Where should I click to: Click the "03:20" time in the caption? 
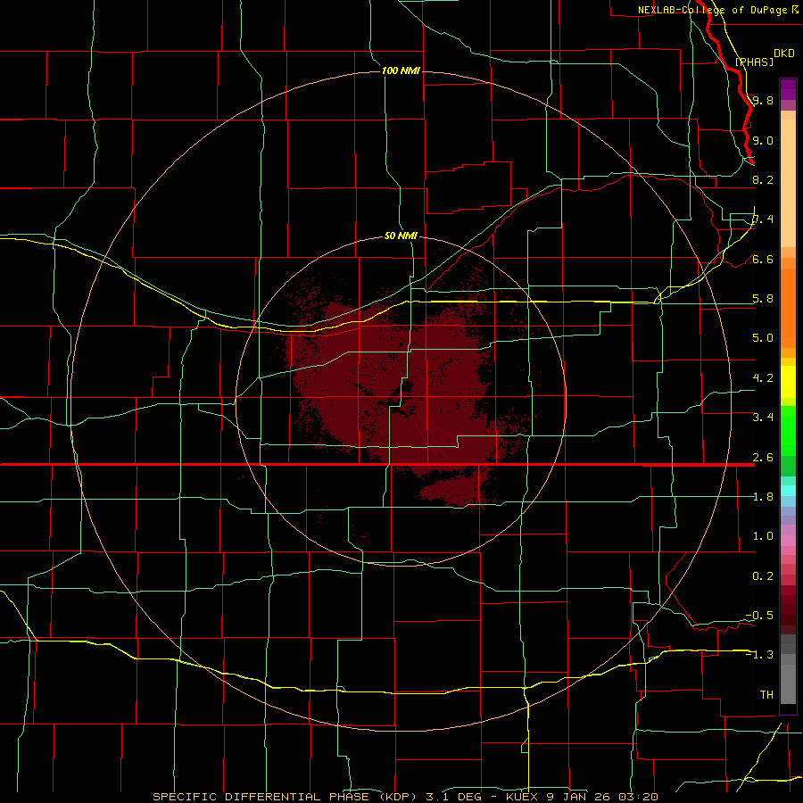(x=638, y=797)
